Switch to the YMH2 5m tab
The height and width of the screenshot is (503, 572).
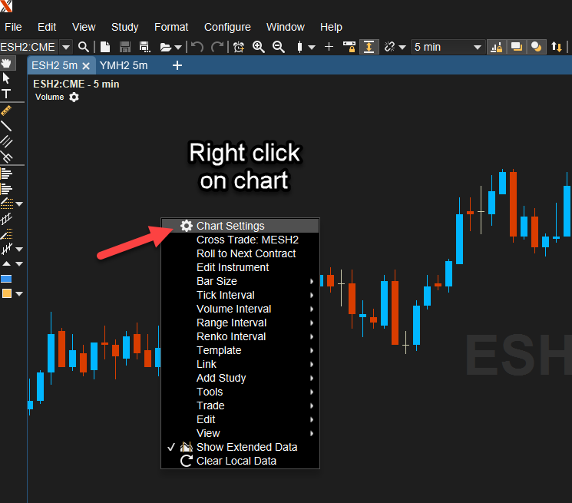click(x=124, y=65)
